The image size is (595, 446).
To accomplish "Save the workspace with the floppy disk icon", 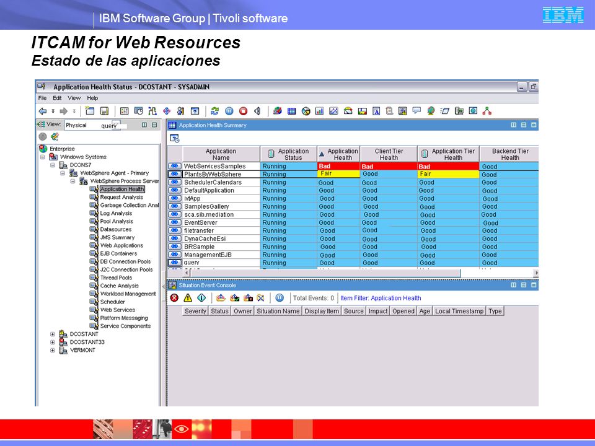I will point(104,111).
